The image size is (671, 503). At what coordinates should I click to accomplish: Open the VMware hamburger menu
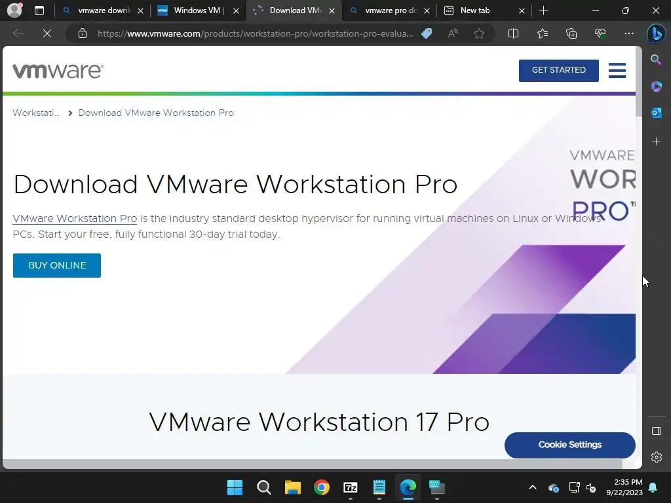pyautogui.click(x=617, y=71)
